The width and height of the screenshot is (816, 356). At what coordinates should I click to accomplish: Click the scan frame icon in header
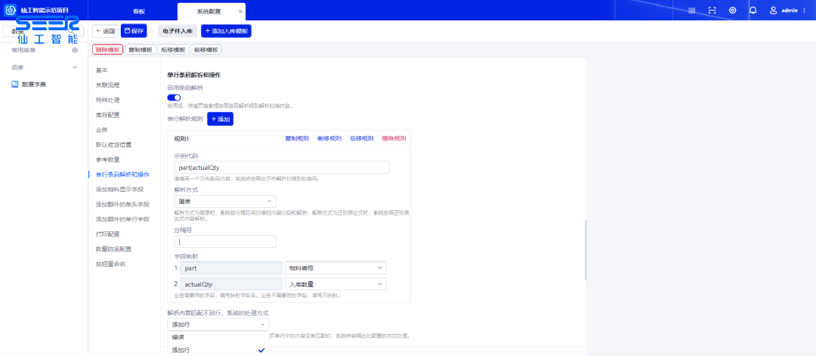point(712,11)
